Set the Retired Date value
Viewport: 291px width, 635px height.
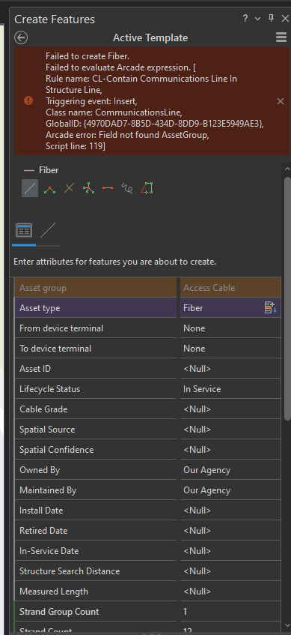(x=230, y=531)
